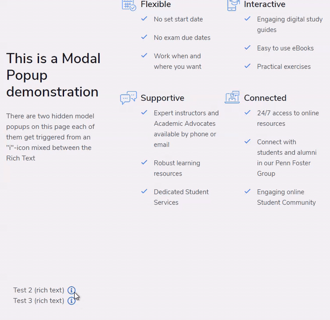
Task: Click checkmark next to "Practical exercises"
Action: coord(247,66)
